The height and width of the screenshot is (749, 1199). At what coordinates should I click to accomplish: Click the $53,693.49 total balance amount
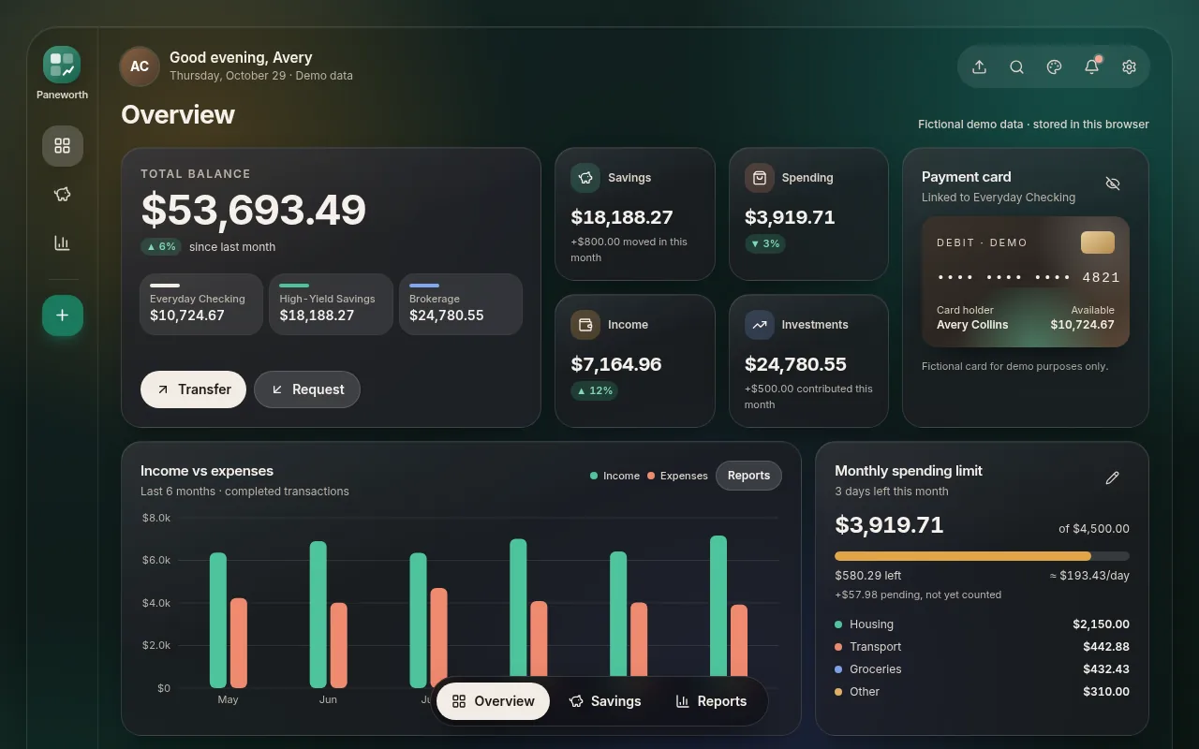pyautogui.click(x=254, y=210)
